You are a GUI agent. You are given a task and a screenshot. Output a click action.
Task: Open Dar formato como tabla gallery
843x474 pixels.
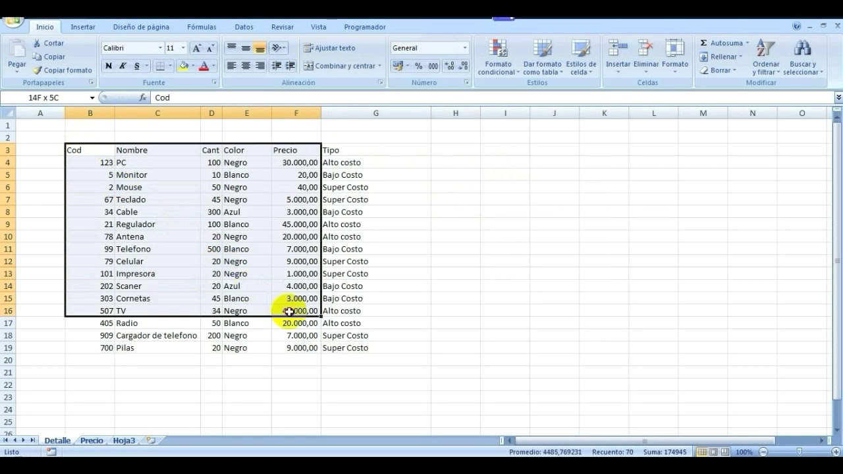(543, 57)
